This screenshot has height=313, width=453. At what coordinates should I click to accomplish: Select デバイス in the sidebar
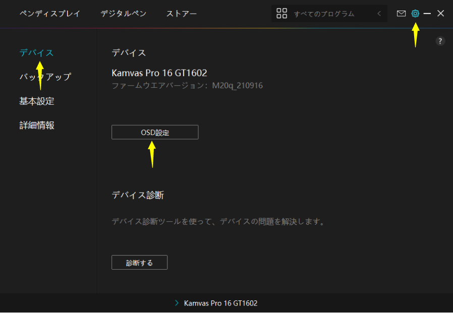(36, 52)
